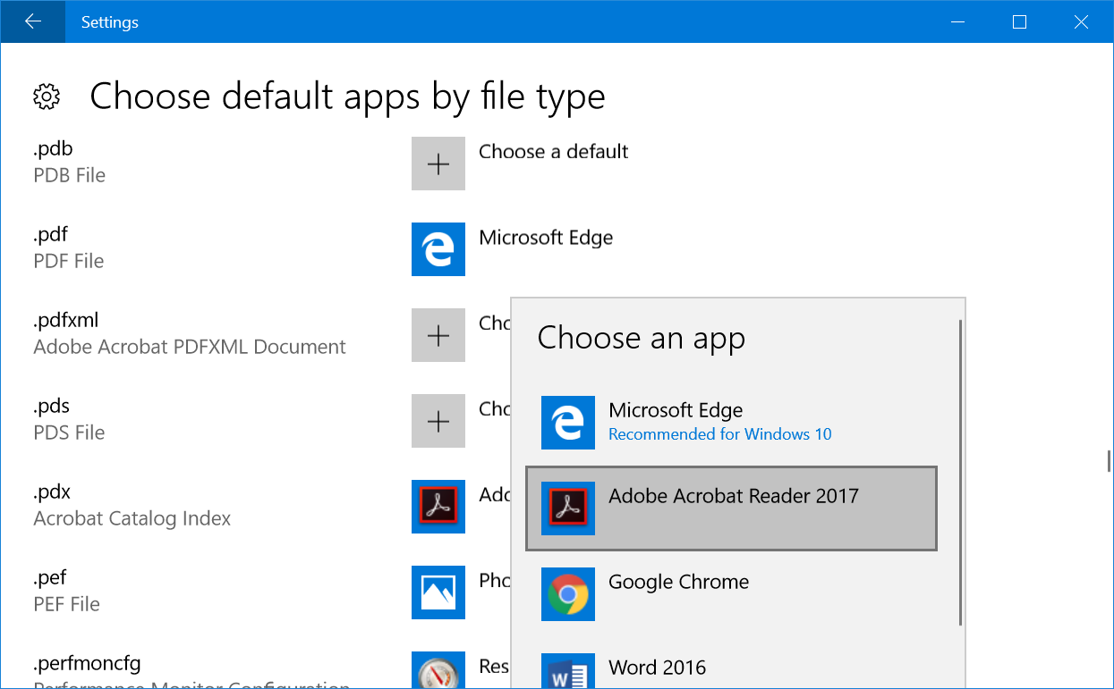The height and width of the screenshot is (689, 1114).
Task: Click the Microsoft Edge label for .pdf
Action: tap(546, 238)
